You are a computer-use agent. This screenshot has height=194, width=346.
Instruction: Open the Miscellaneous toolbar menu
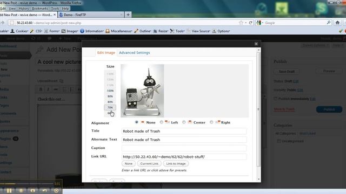pos(119,31)
